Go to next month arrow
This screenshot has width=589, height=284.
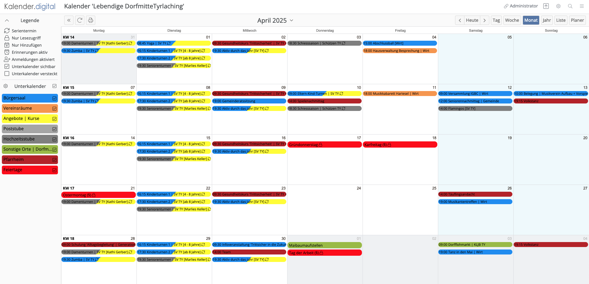(484, 20)
